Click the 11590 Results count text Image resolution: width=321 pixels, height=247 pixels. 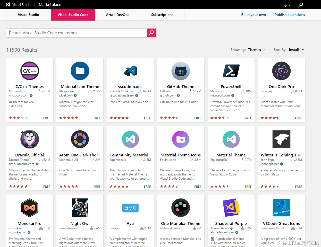point(22,50)
